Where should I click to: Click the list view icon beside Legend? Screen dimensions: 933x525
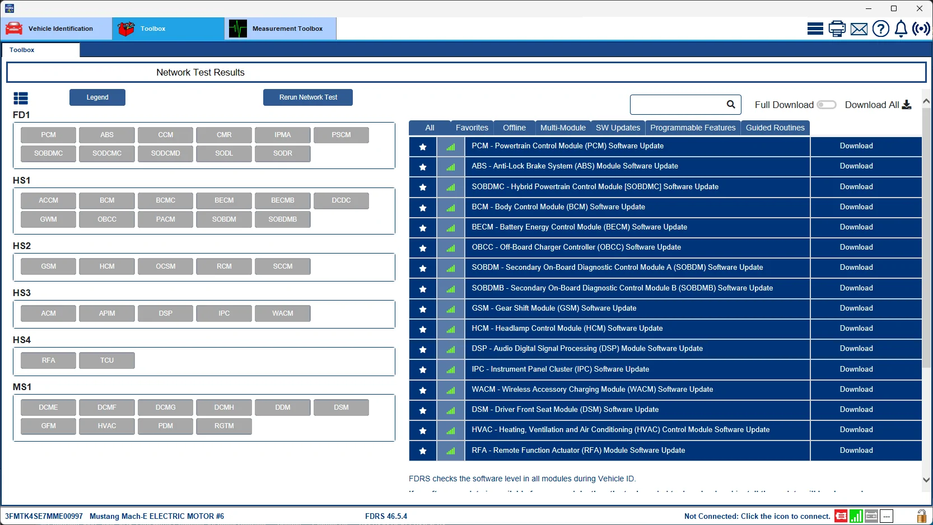21,99
